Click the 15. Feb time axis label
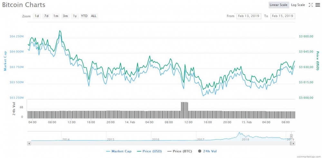Viewport: 322px width, 158px height. click(x=246, y=122)
